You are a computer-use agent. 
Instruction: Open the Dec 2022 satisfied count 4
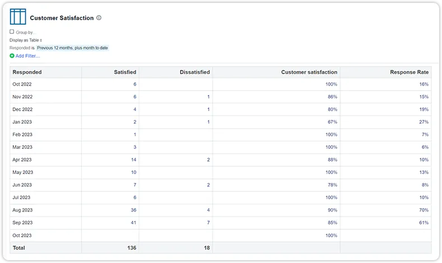pyautogui.click(x=135, y=109)
